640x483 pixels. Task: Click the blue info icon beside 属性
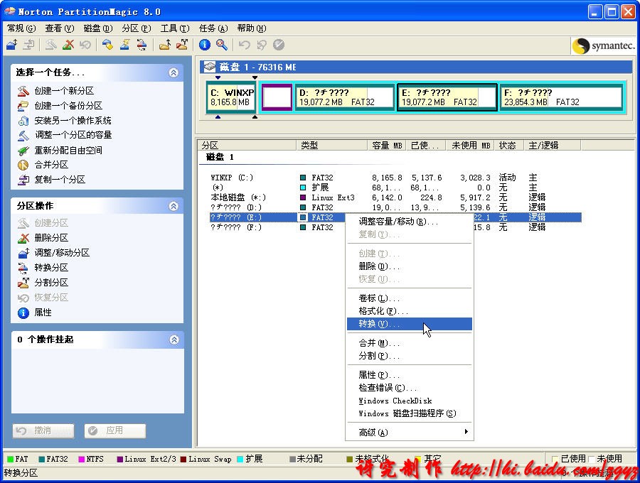23,313
